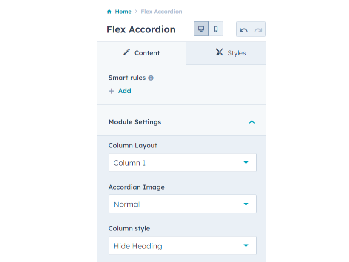The height and width of the screenshot is (262, 349).
Task: Undo the last change
Action: pos(244,29)
